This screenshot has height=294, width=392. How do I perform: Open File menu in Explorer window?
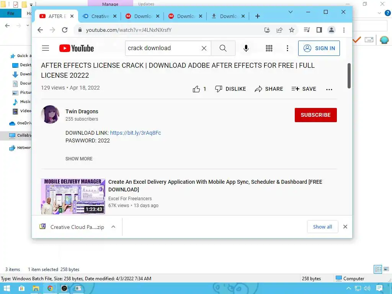point(11,13)
